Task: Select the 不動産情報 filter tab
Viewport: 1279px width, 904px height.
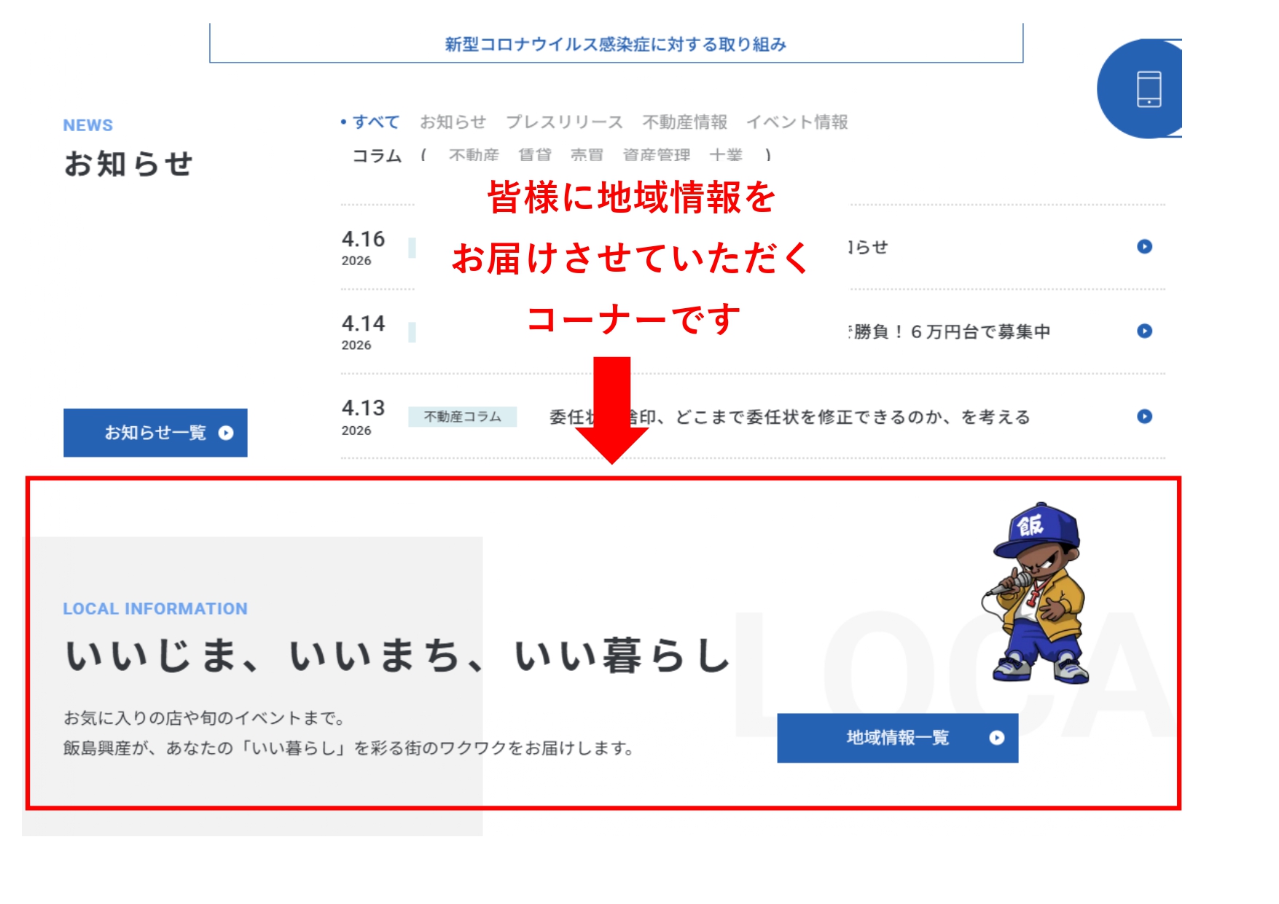Action: tap(684, 122)
